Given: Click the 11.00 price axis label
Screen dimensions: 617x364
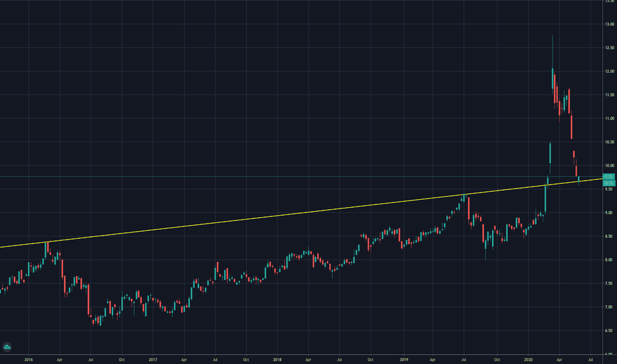Looking at the screenshot, I should pos(610,118).
